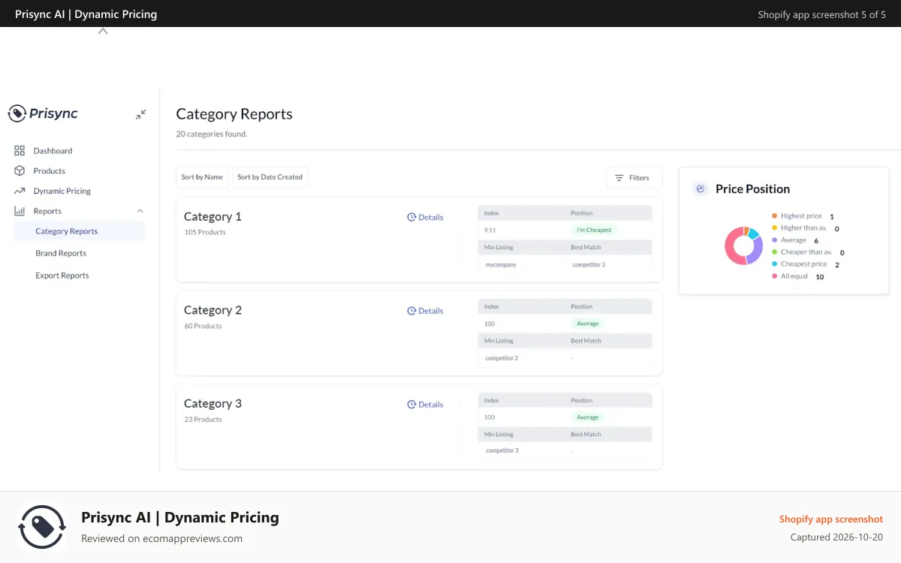Screen dimensions: 901x563
Task: Click the Category Reports heading
Action: pos(234,114)
